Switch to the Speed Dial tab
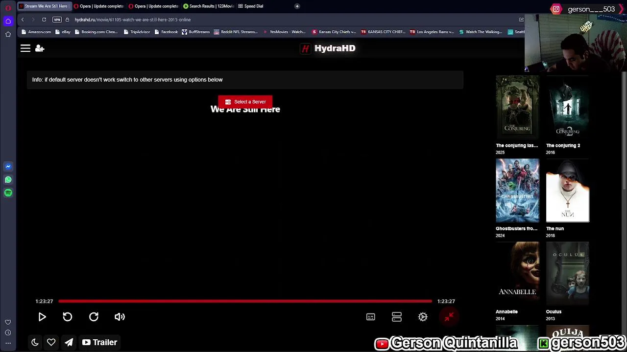 [x=251, y=6]
